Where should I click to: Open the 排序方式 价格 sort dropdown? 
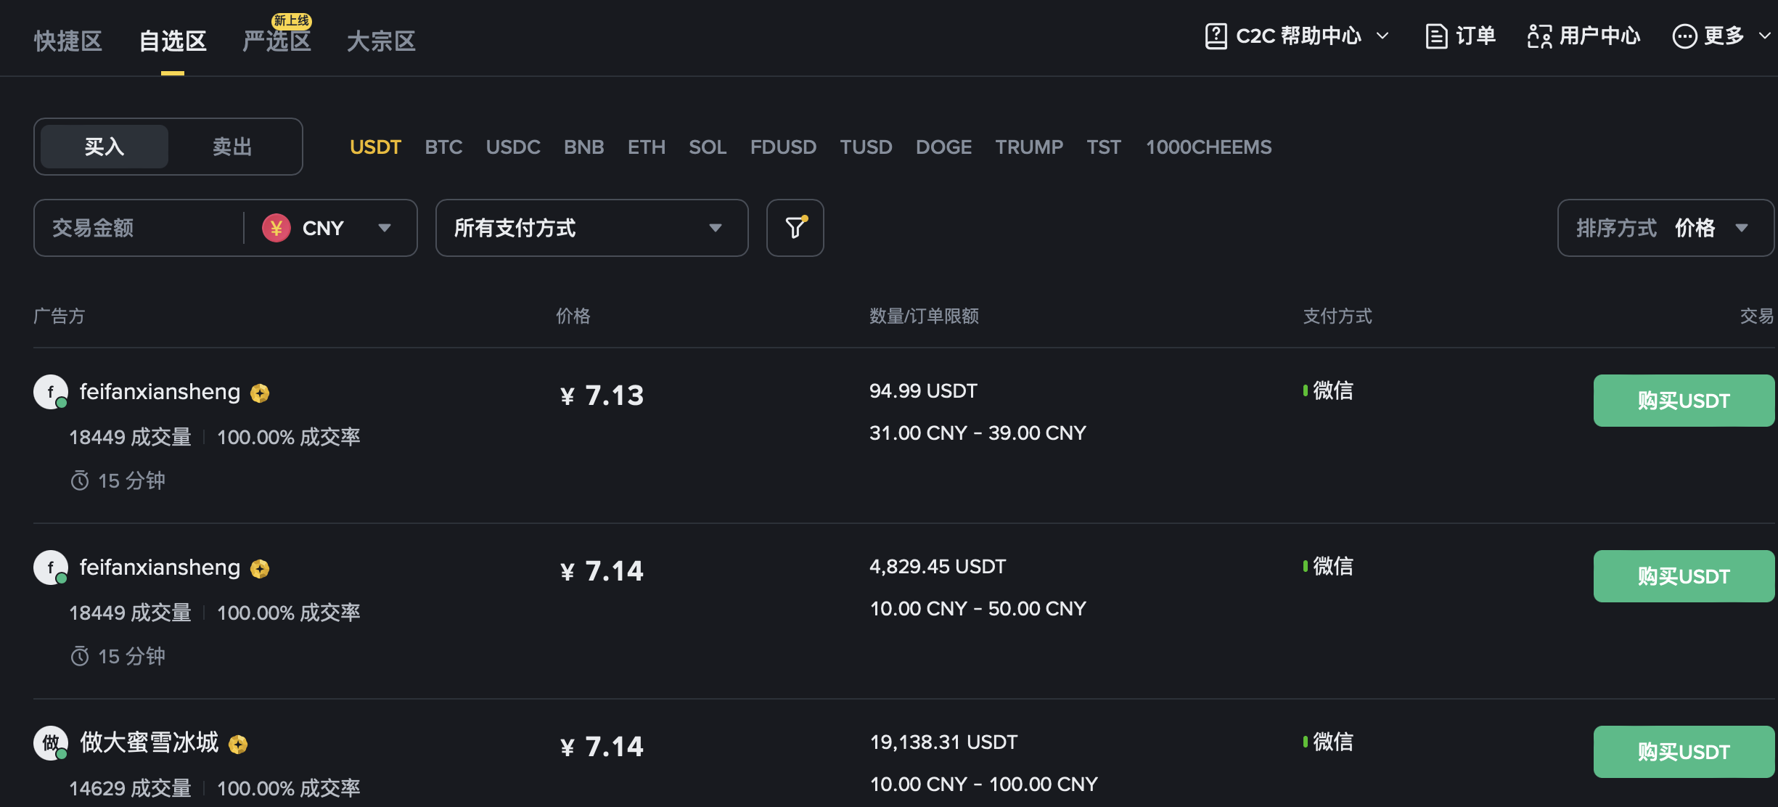pos(1666,228)
